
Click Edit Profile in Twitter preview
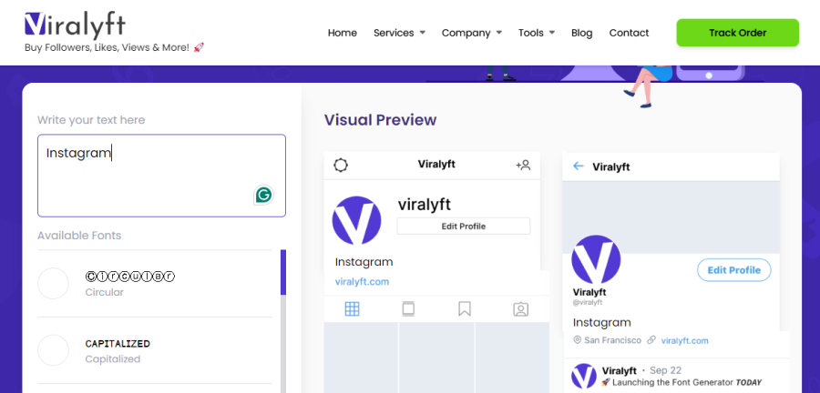733,270
